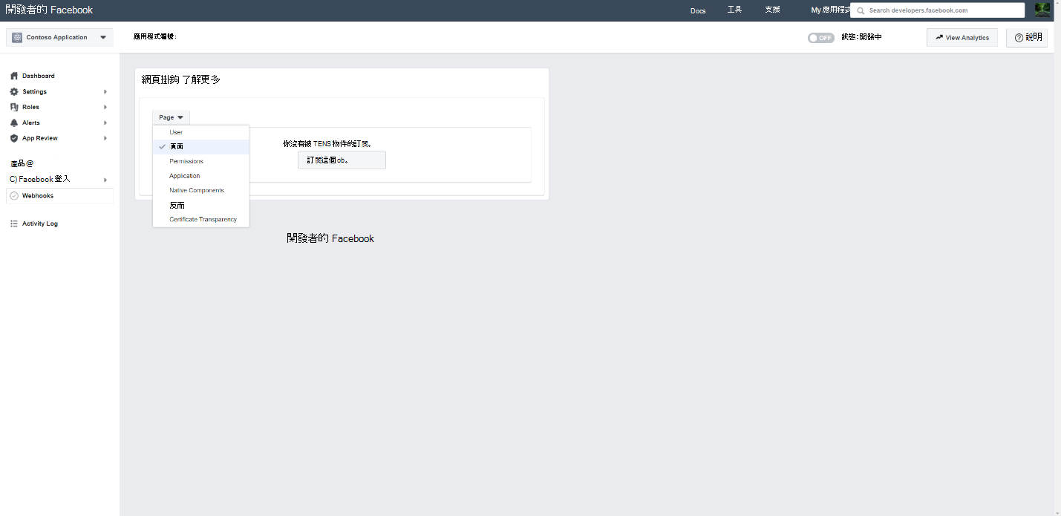Click the View Analytics trend arrow icon

939,37
